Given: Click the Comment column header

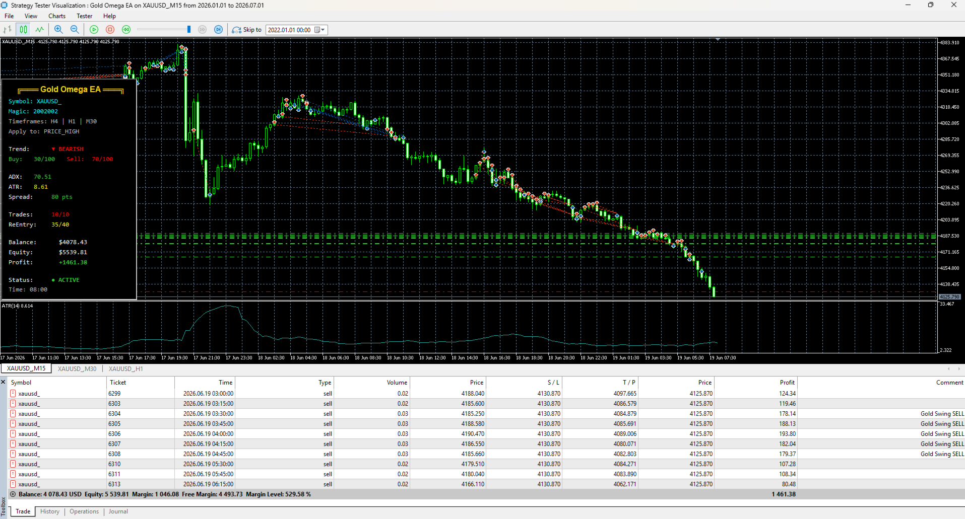Looking at the screenshot, I should click(x=881, y=383).
